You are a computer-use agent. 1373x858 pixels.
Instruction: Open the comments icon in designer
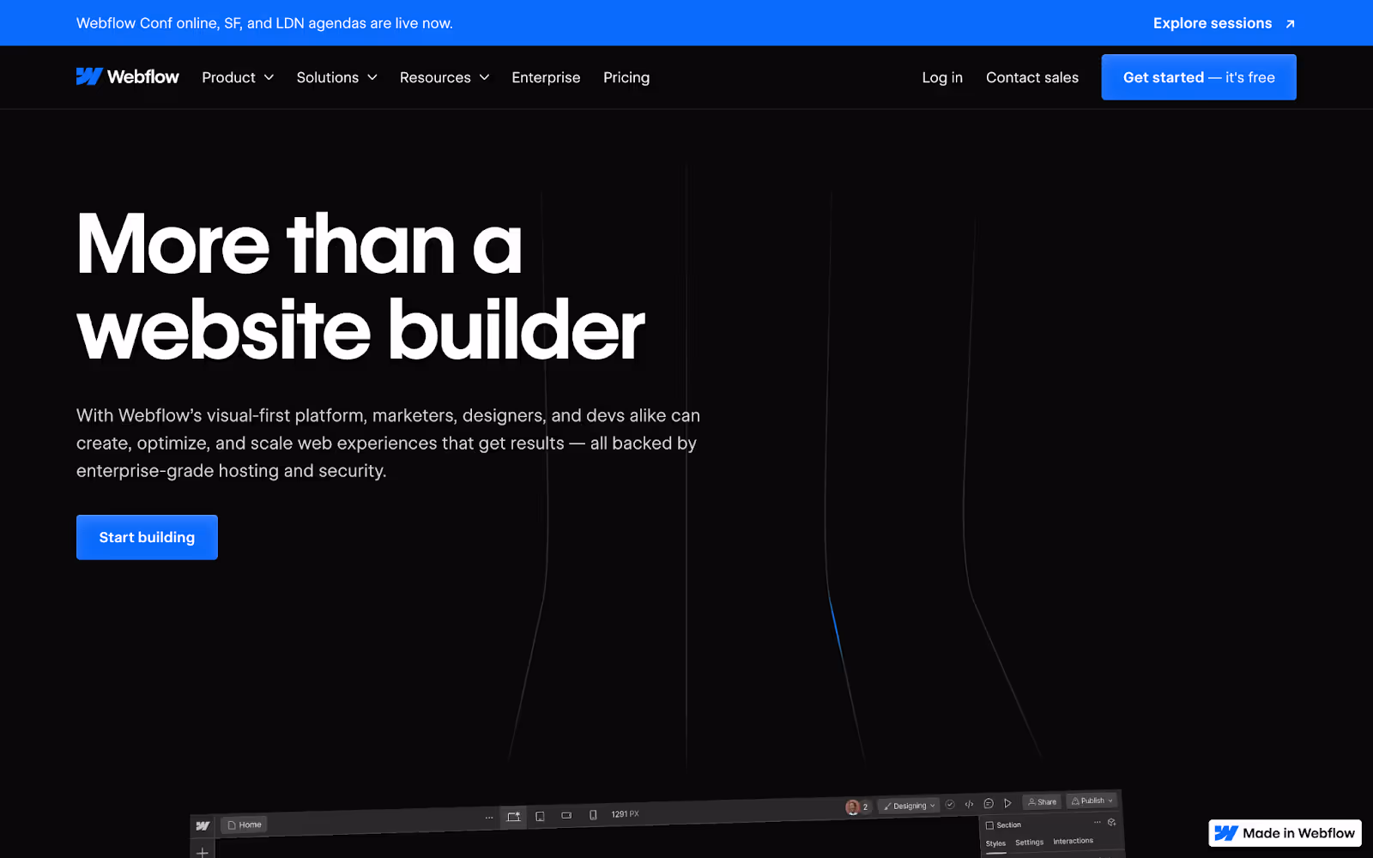[989, 804]
